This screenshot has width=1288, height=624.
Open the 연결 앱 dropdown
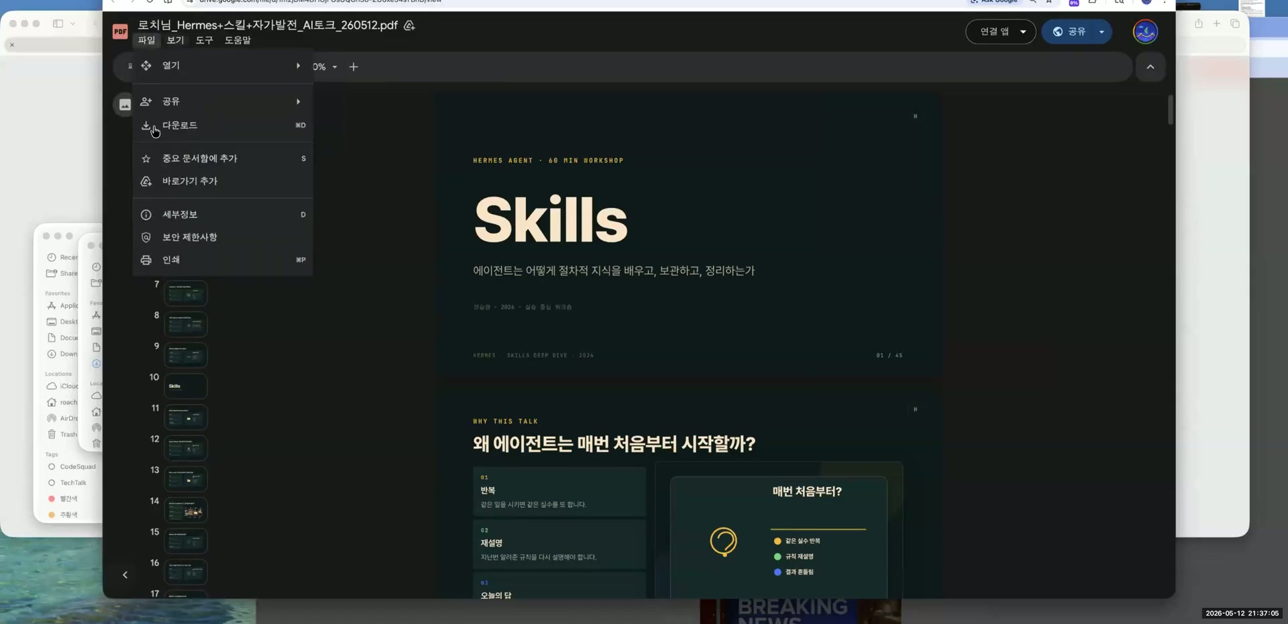[1001, 32]
